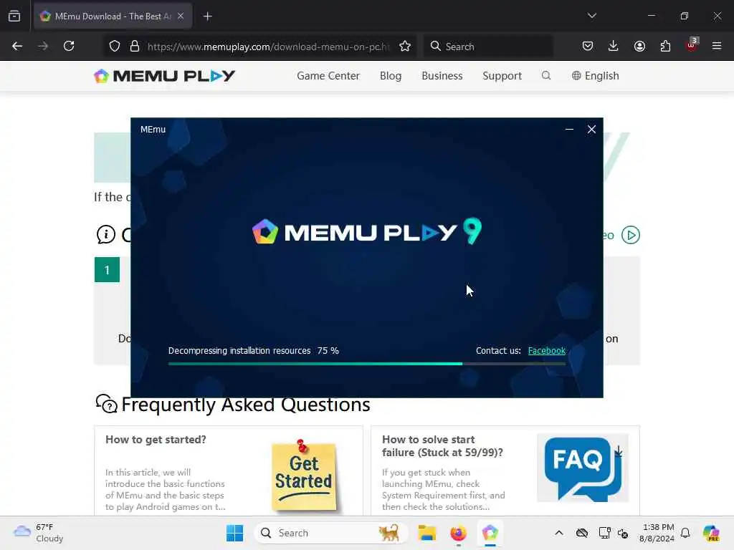Close the MEmu installer window
The height and width of the screenshot is (550, 734).
point(591,129)
